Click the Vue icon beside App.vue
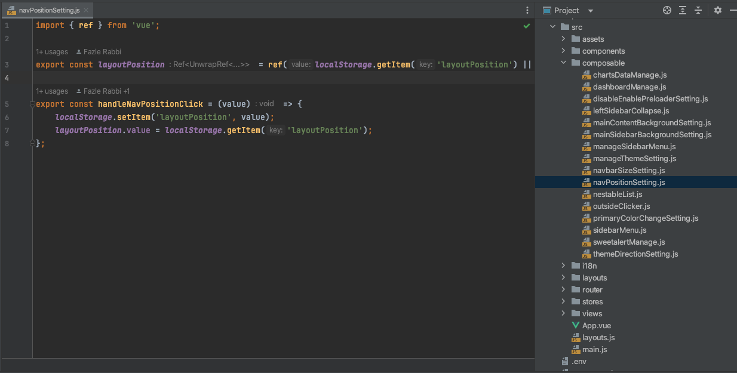 pyautogui.click(x=576, y=326)
